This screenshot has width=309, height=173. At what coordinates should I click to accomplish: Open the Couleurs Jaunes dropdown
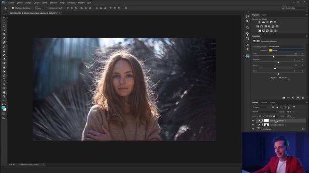pos(287,50)
